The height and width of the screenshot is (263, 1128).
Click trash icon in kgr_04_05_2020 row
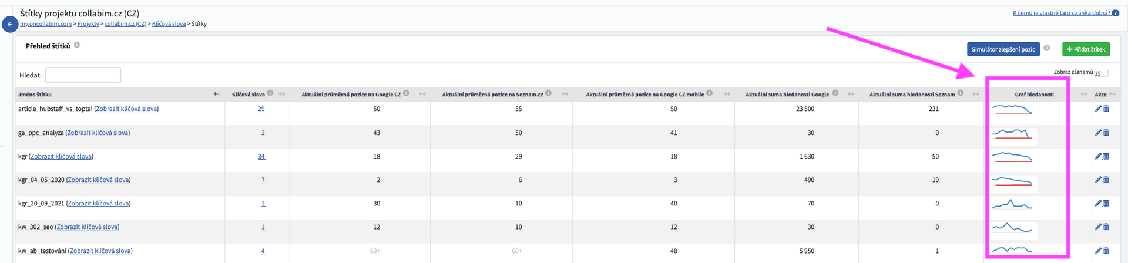pos(1106,180)
